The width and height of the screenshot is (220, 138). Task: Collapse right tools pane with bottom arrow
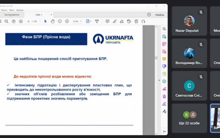[164, 132]
